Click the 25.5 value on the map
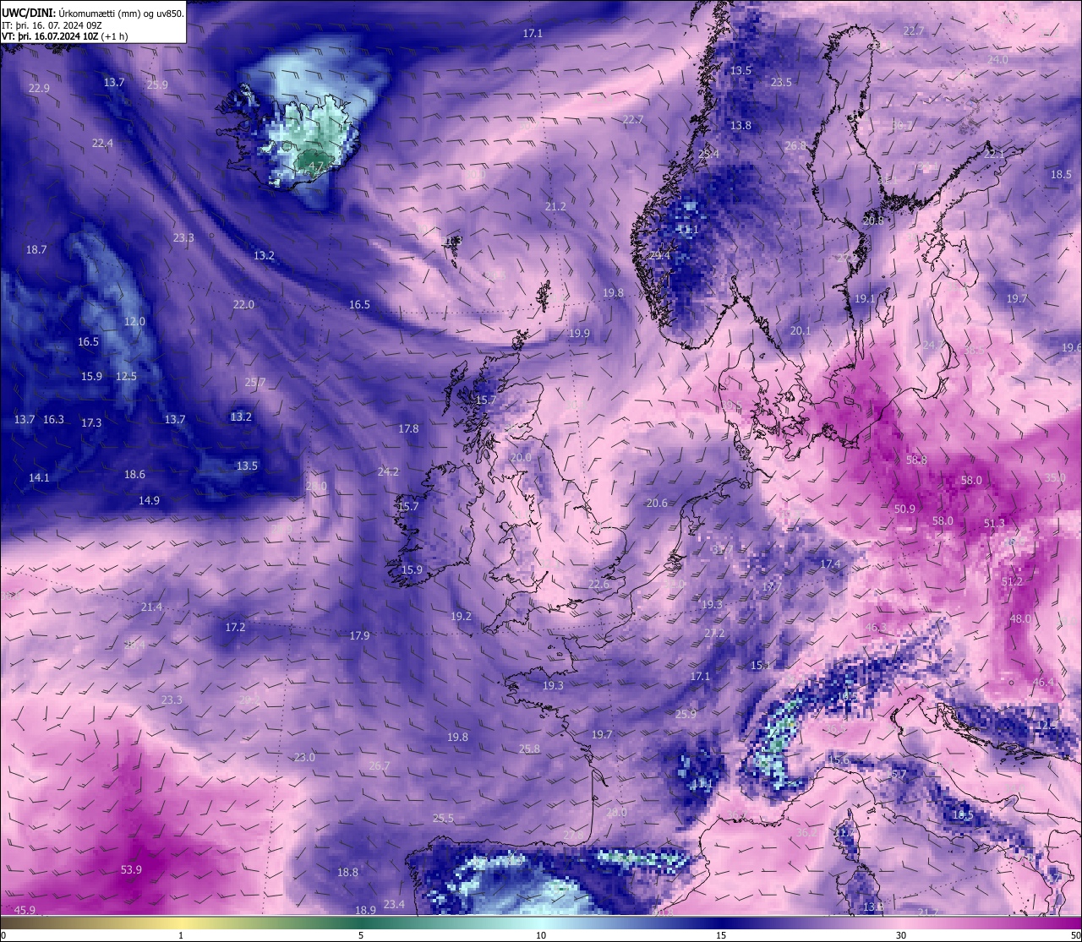The height and width of the screenshot is (942, 1082). [443, 818]
